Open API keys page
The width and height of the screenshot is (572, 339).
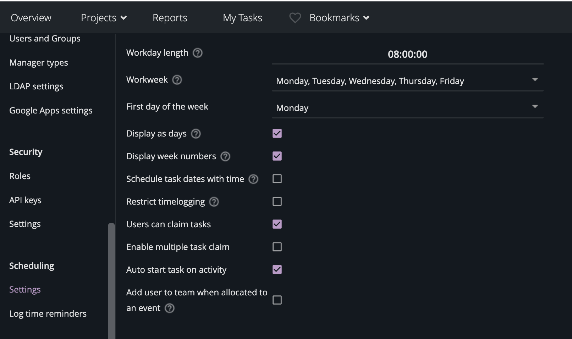point(25,200)
